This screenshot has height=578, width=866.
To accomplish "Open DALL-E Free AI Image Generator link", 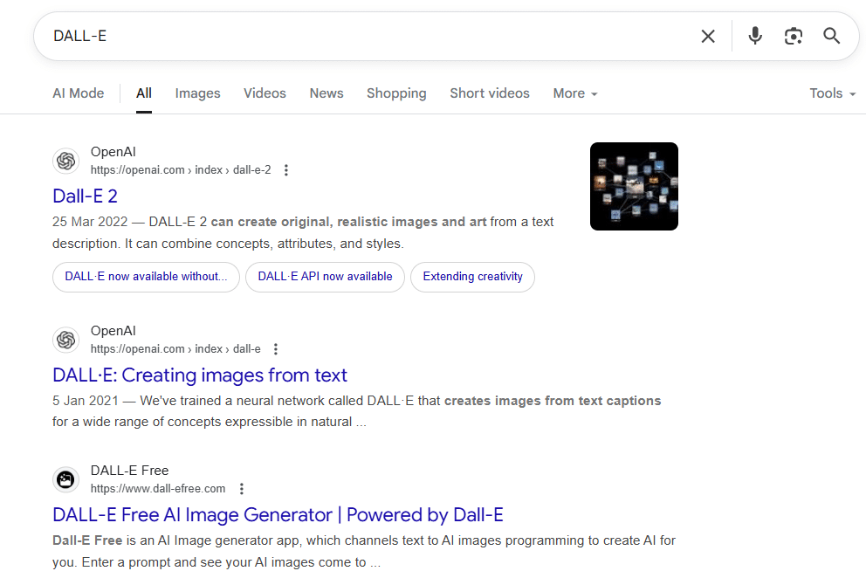I will [278, 515].
